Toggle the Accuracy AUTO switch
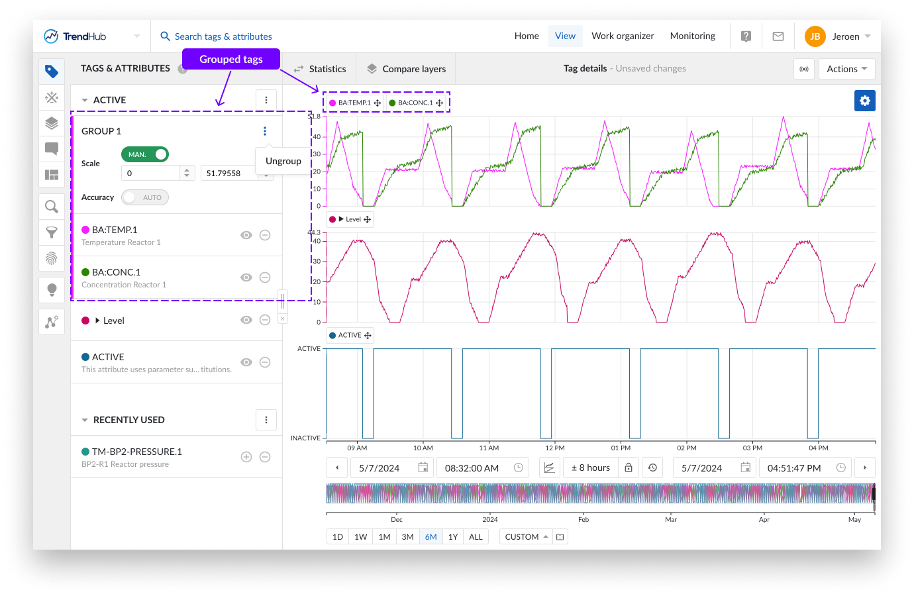 145,197
